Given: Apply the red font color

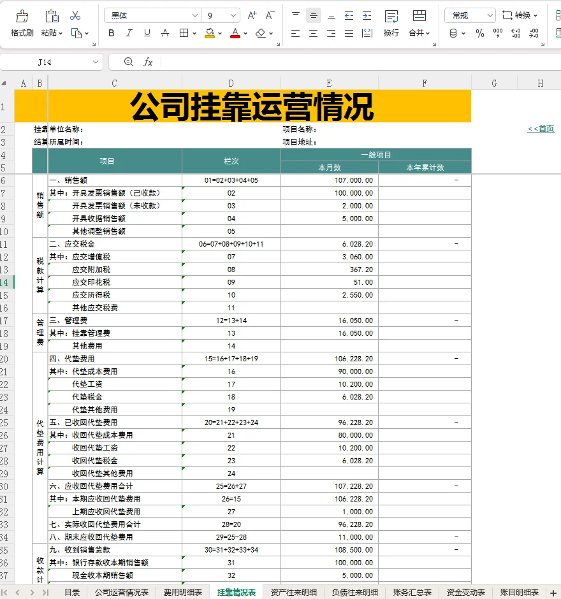Looking at the screenshot, I should (235, 33).
